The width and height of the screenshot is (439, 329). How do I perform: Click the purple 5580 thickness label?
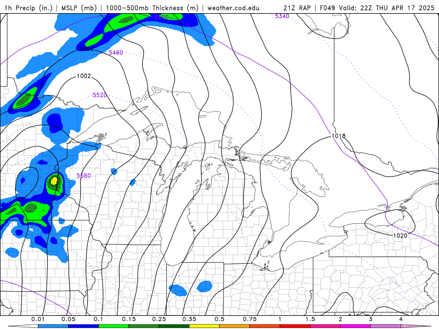click(x=84, y=175)
